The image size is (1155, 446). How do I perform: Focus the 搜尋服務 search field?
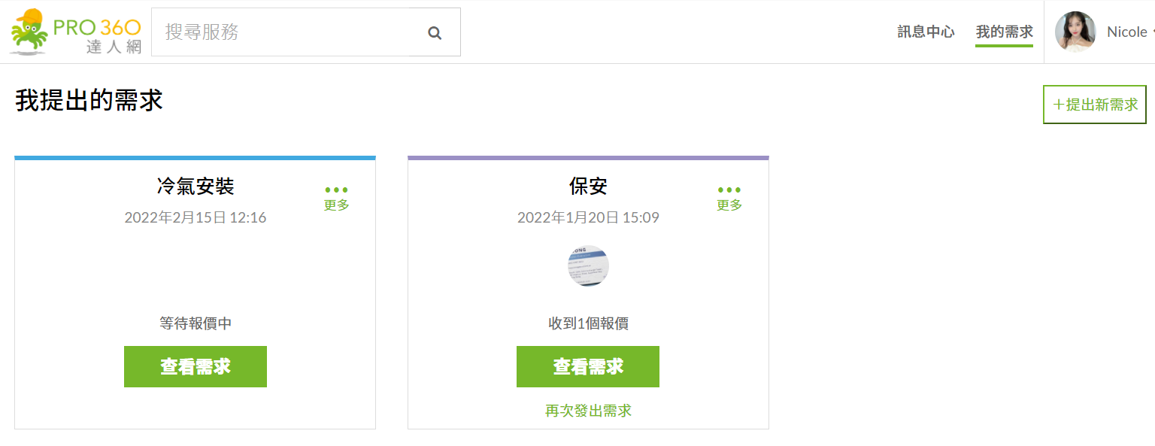(286, 32)
